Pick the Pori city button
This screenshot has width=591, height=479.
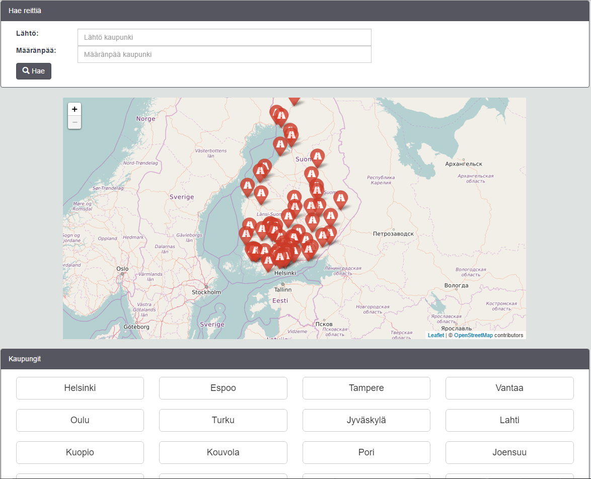[x=366, y=452]
